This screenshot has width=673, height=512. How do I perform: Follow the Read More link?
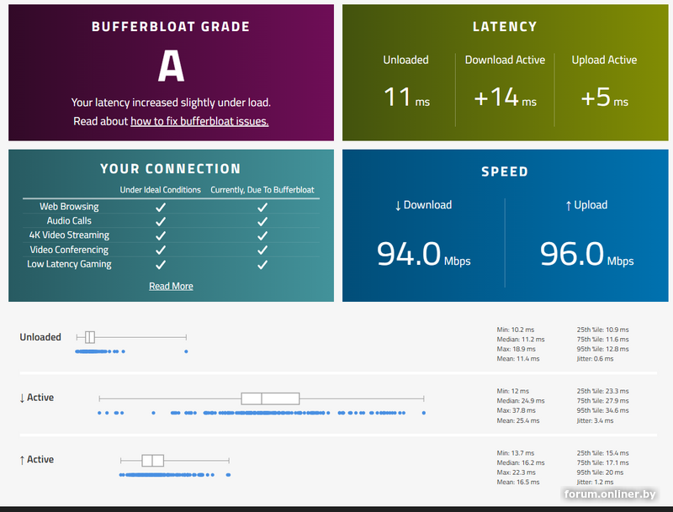tap(171, 286)
